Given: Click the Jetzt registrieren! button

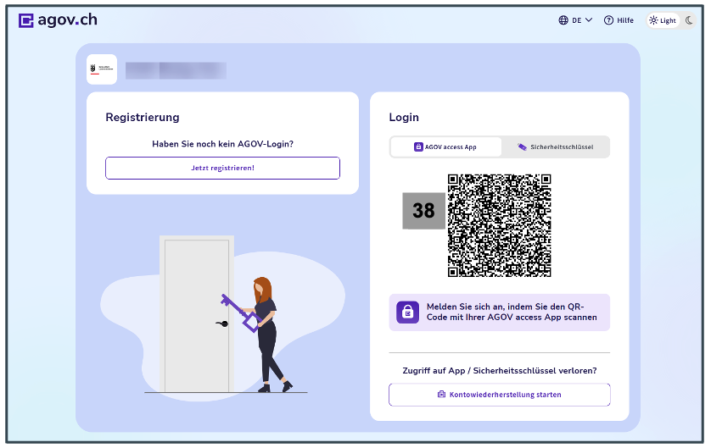Looking at the screenshot, I should [x=222, y=168].
